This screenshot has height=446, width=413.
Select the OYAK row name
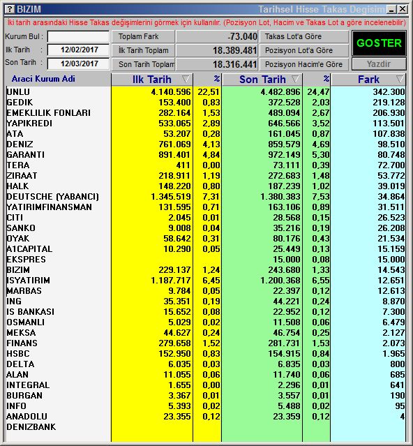click(18, 239)
